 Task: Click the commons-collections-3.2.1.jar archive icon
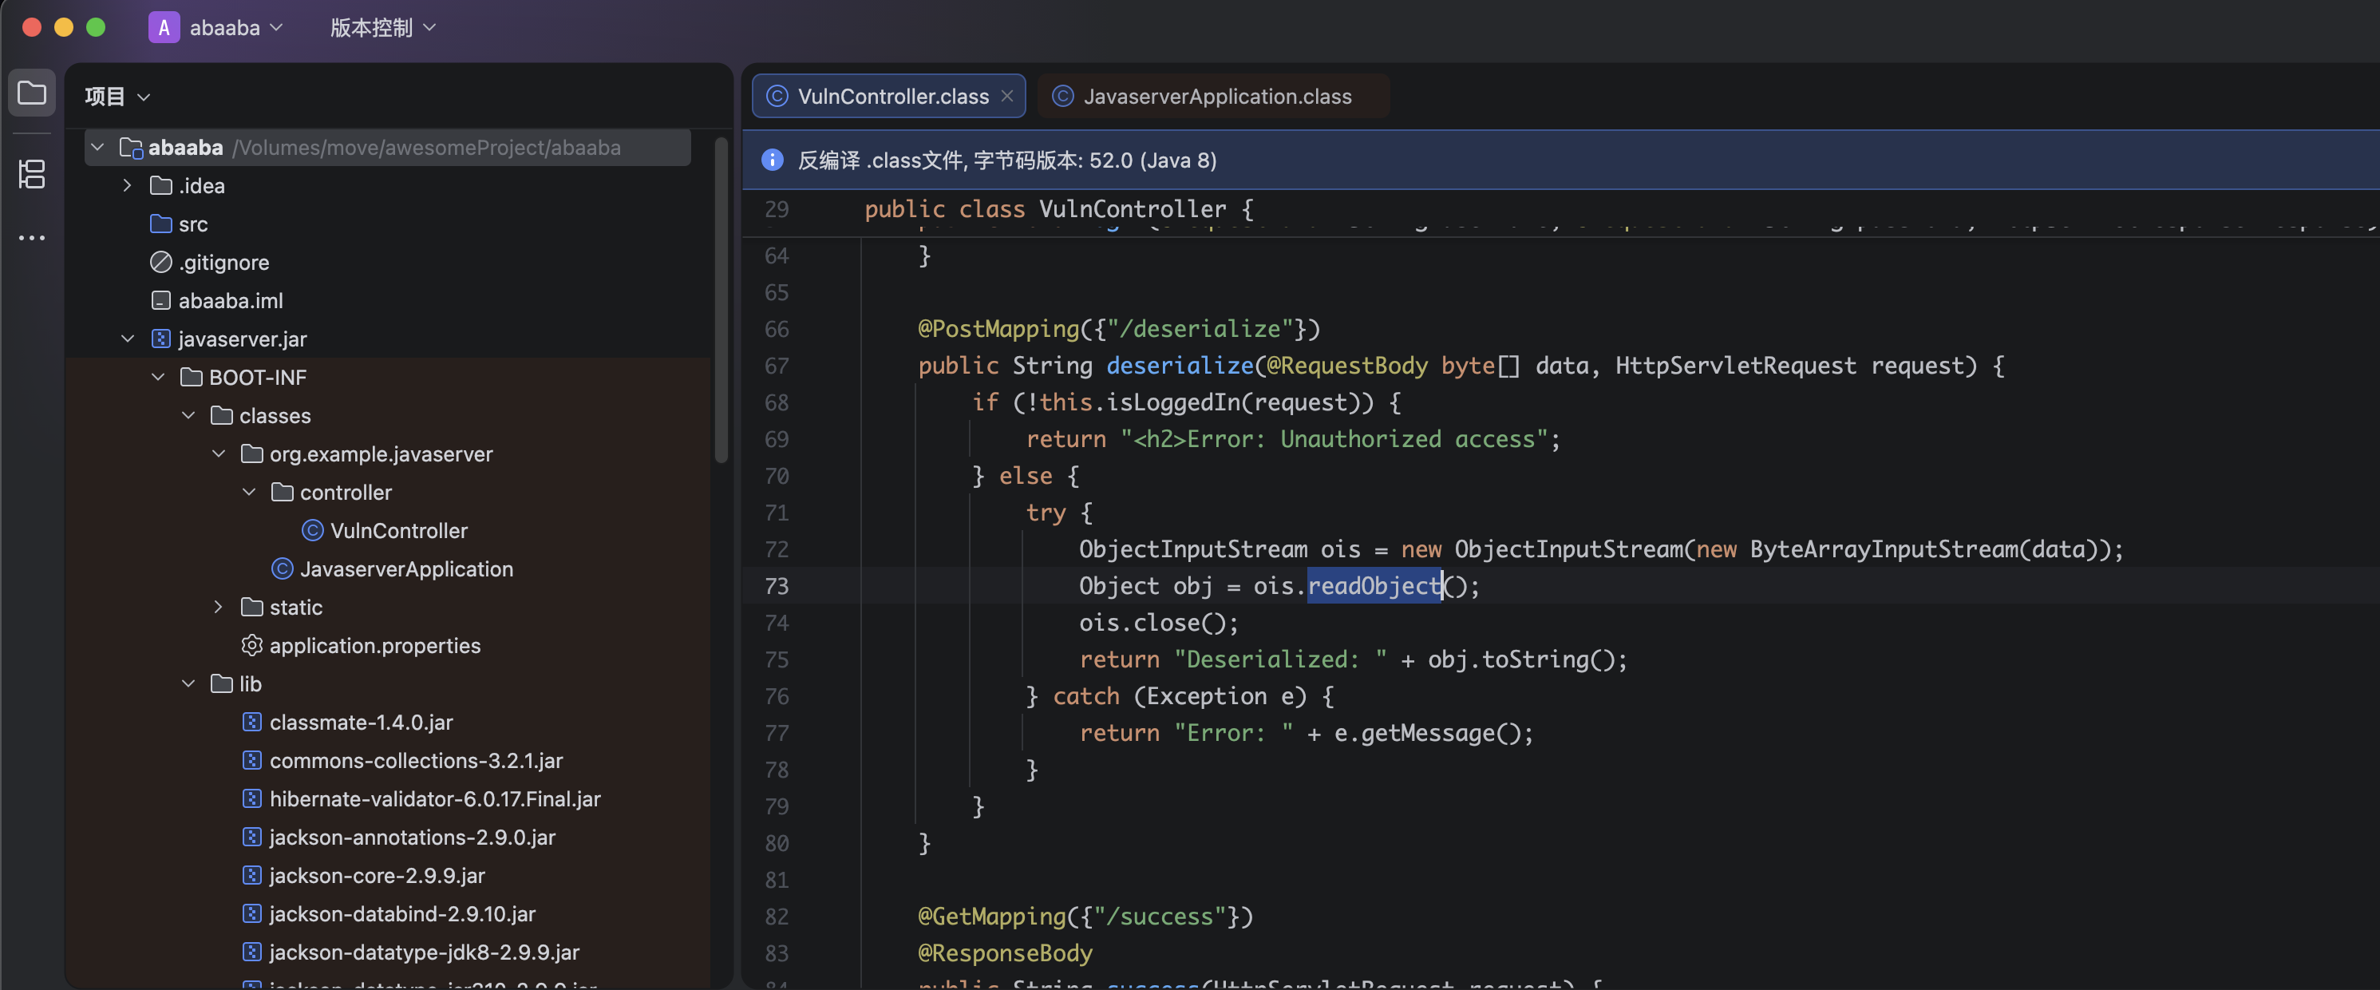pos(251,760)
